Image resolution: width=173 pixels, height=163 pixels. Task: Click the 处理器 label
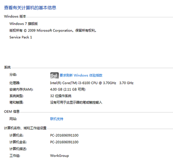point(15,83)
